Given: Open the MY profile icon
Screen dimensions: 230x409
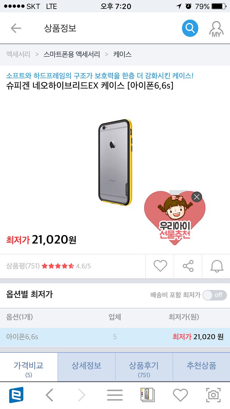Looking at the screenshot, I should coord(216,29).
